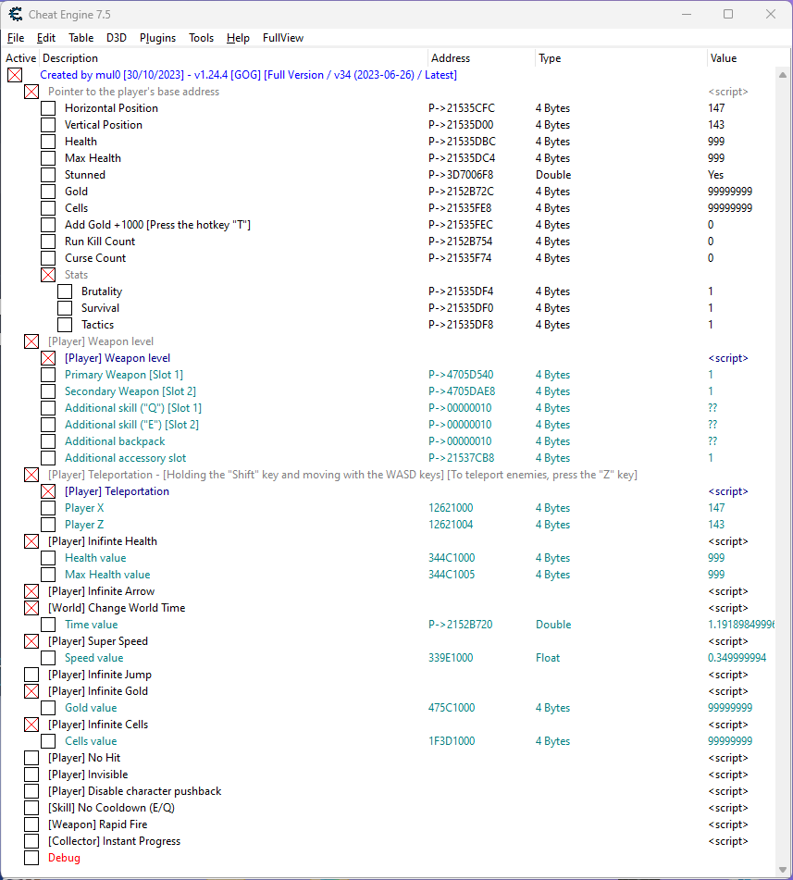Tick the Health freeze checkbox
The width and height of the screenshot is (793, 880).
click(x=48, y=142)
